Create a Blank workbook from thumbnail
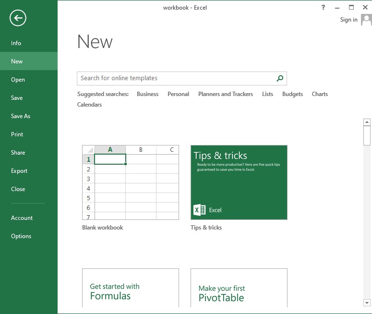372x314 pixels. tap(130, 182)
